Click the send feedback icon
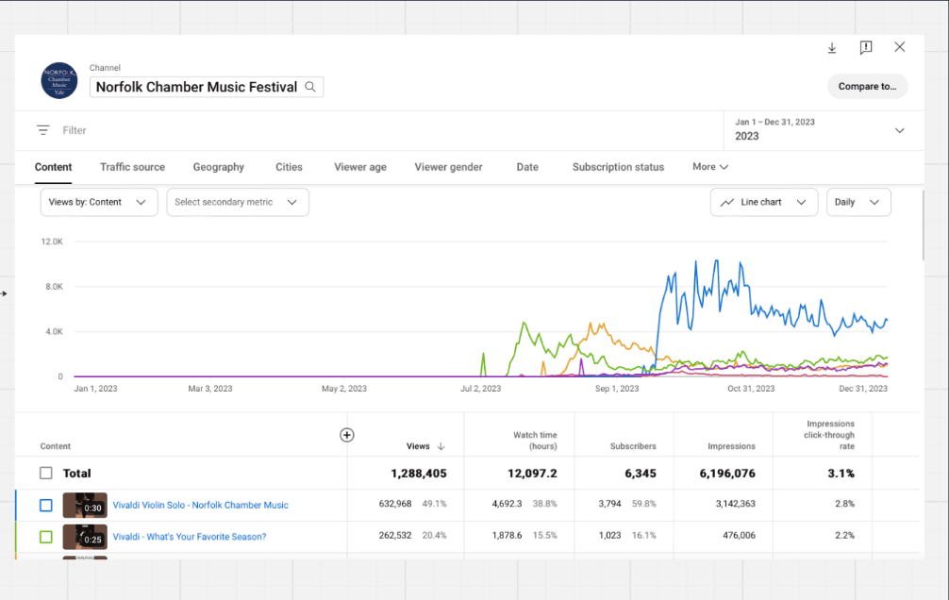This screenshot has height=600, width=949. (866, 48)
